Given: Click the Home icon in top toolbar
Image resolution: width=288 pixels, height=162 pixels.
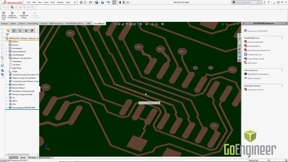Looking at the screenshot, I should pos(81,2).
